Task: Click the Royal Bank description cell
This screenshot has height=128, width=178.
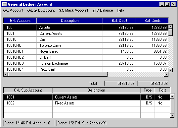Action: pos(70,51)
